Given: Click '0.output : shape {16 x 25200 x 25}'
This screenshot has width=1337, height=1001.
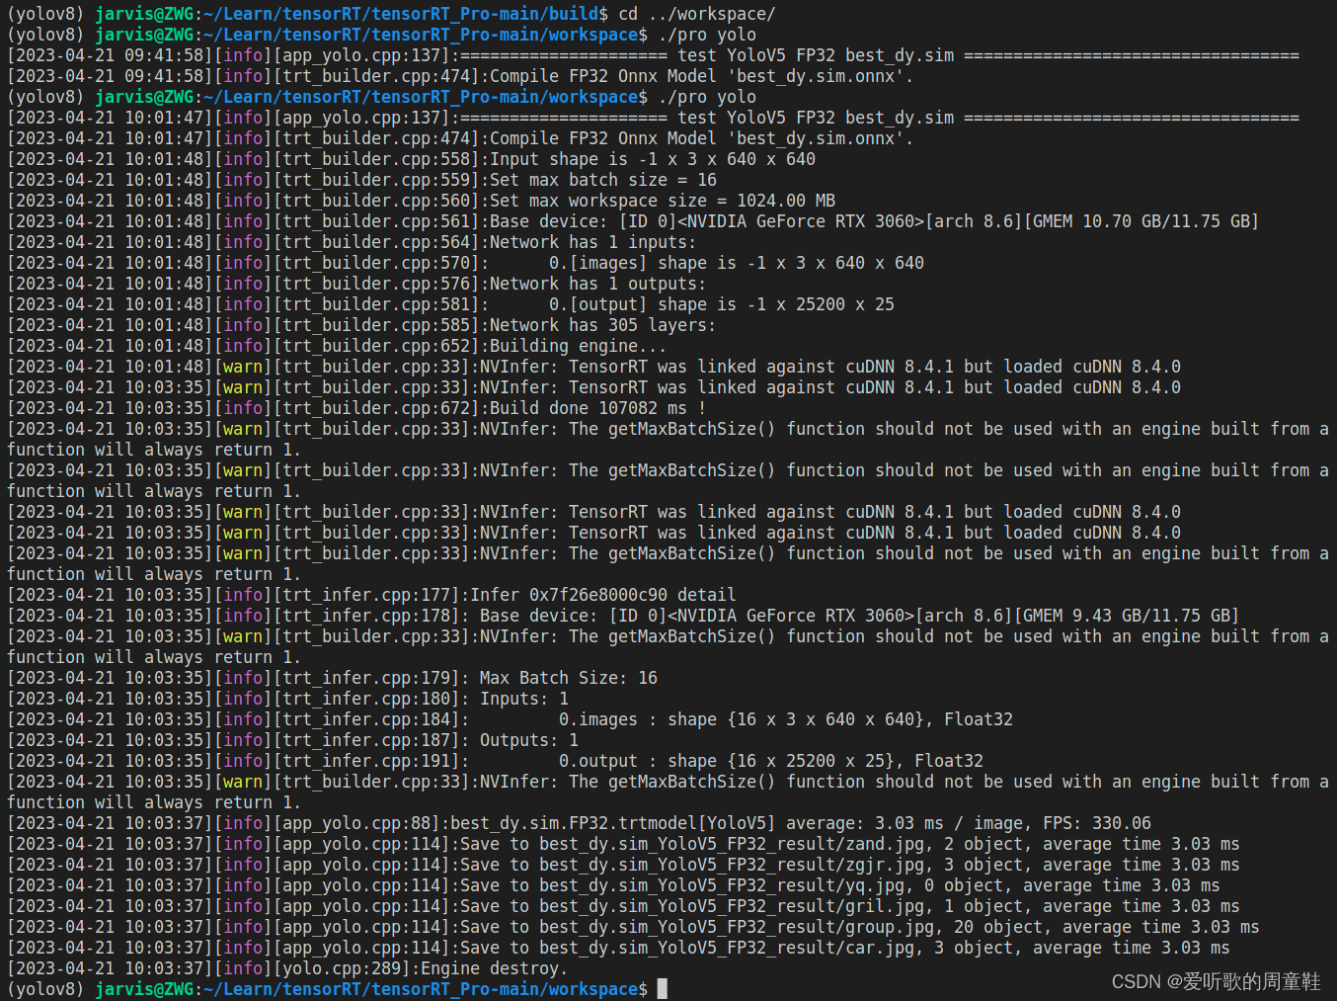Looking at the screenshot, I should (732, 761).
